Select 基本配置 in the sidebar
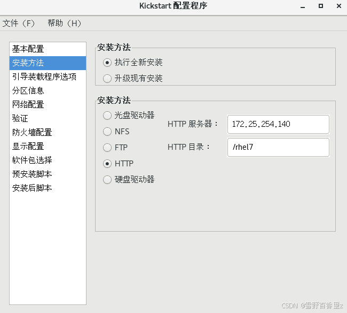 [48, 49]
